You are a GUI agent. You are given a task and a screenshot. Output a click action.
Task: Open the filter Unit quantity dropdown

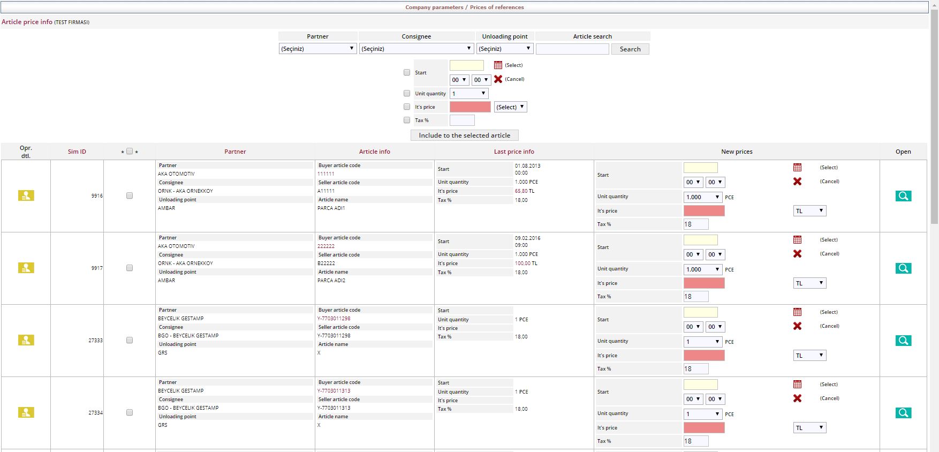click(469, 93)
